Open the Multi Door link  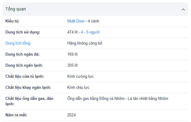76,21
